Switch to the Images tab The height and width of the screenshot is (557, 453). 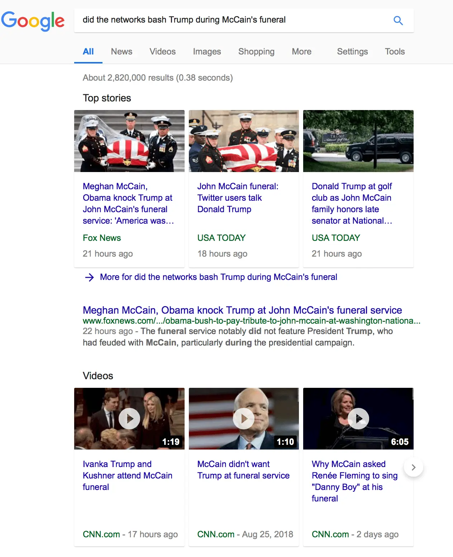coord(207,51)
